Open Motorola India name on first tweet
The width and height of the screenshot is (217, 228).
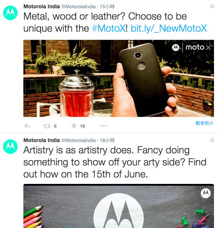(41, 6)
